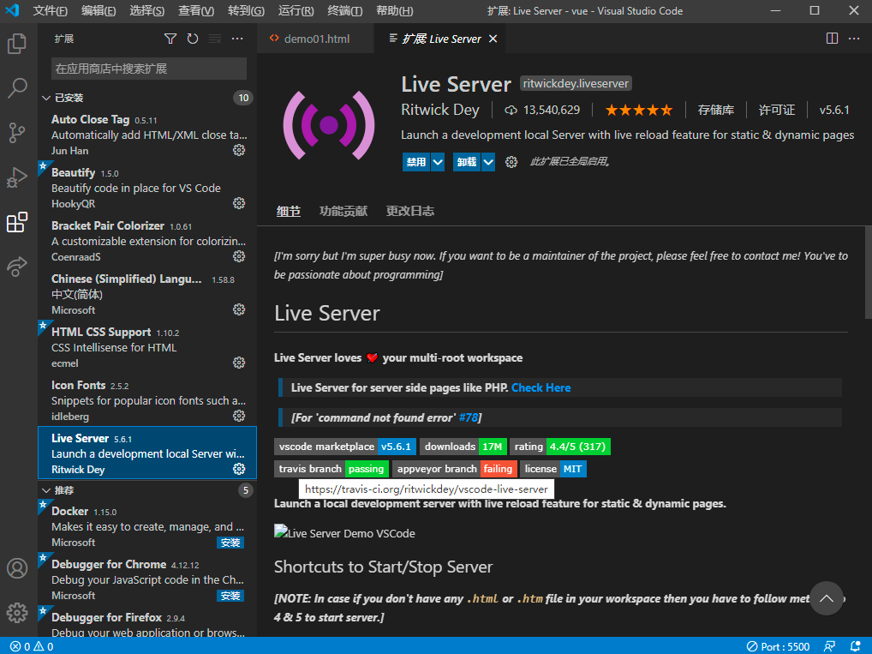
Task: Open the 终端(T) menu
Action: click(345, 10)
